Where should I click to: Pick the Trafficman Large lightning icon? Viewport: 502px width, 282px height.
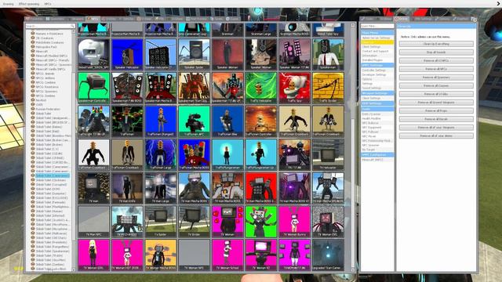pos(160,155)
